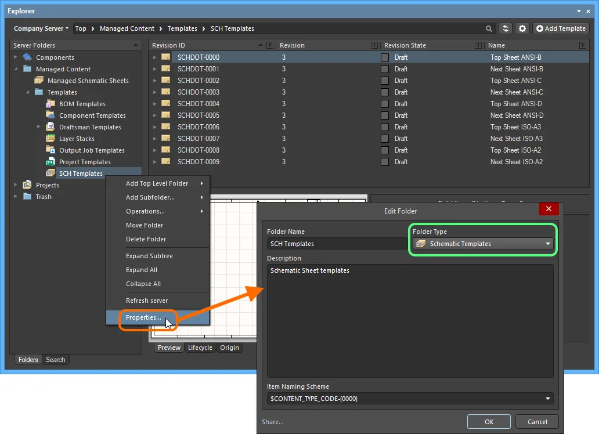Choose Add Subfolder... from context menu
Image resolution: width=599 pixels, height=434 pixels.
[x=157, y=197]
